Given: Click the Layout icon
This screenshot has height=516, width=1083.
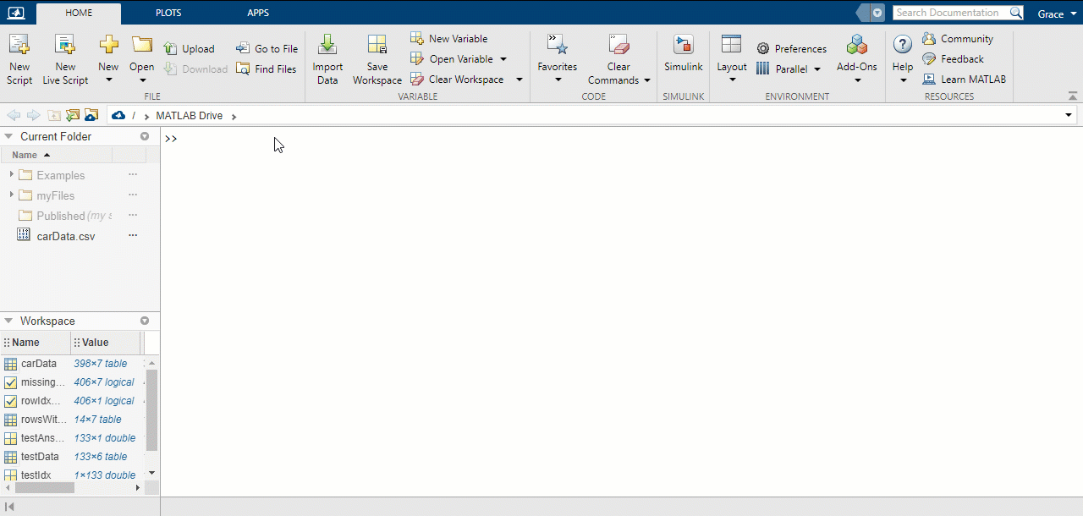Looking at the screenshot, I should pyautogui.click(x=731, y=46).
